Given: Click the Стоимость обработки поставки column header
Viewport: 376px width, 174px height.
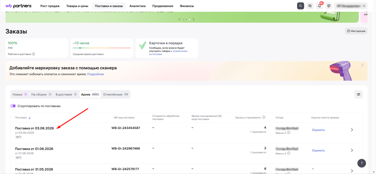Looking at the screenshot, I should (x=166, y=117).
